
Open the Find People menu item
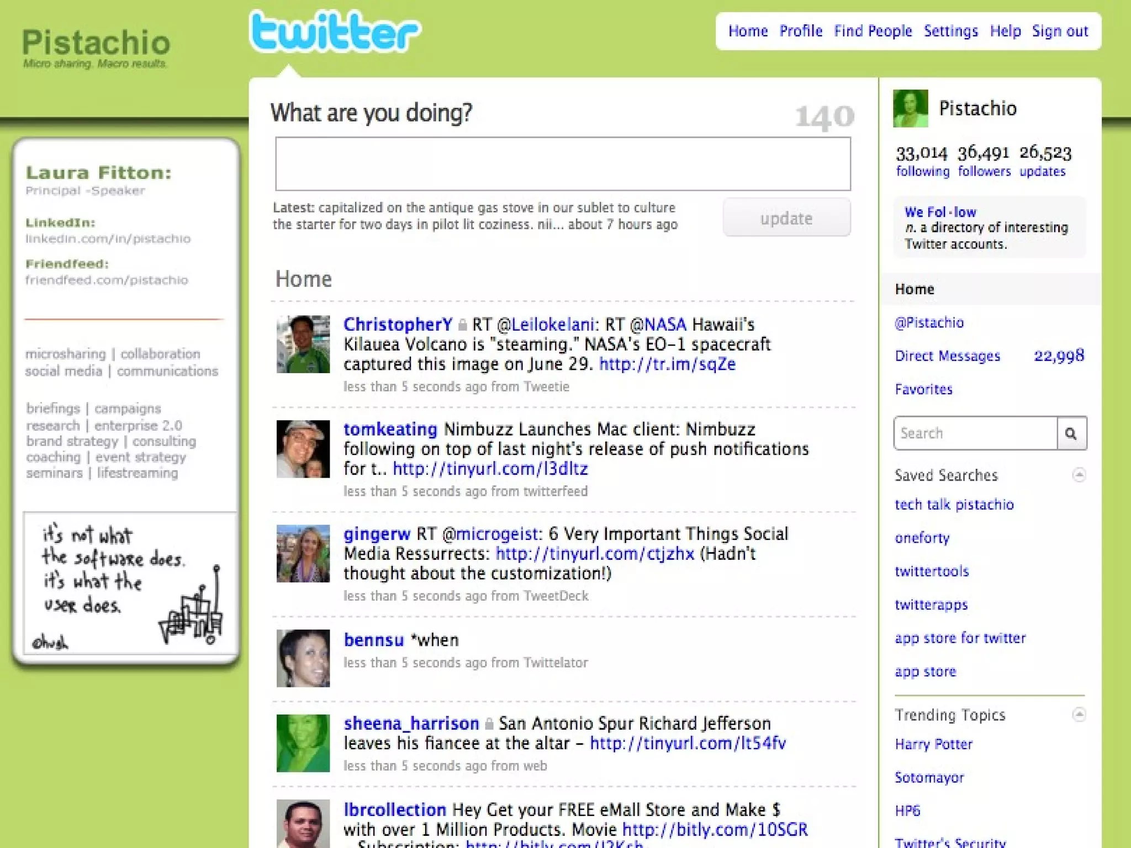click(873, 31)
